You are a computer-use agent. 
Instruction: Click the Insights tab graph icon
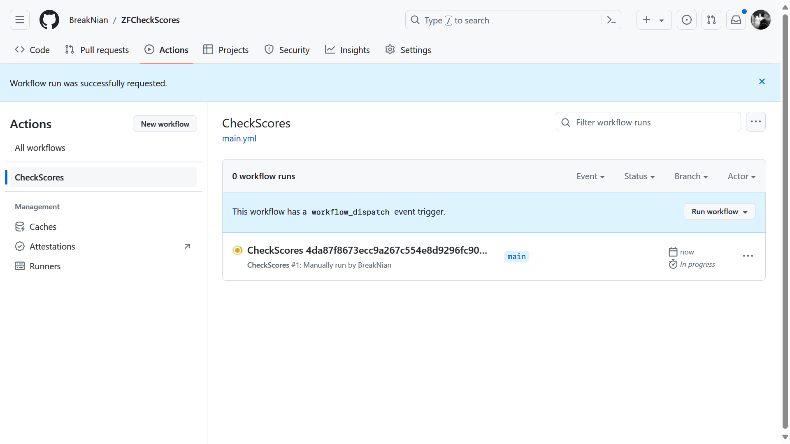point(330,50)
